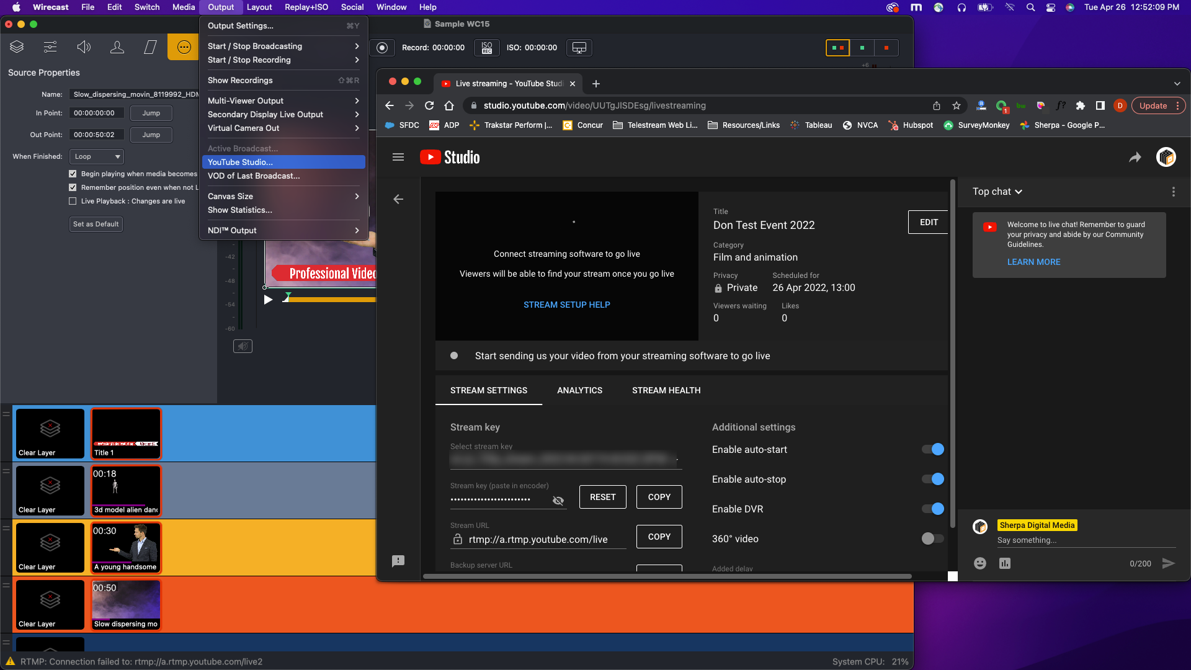Screen dimensions: 1191x670
Task: Open Spotlight search in menu bar
Action: (1030, 7)
